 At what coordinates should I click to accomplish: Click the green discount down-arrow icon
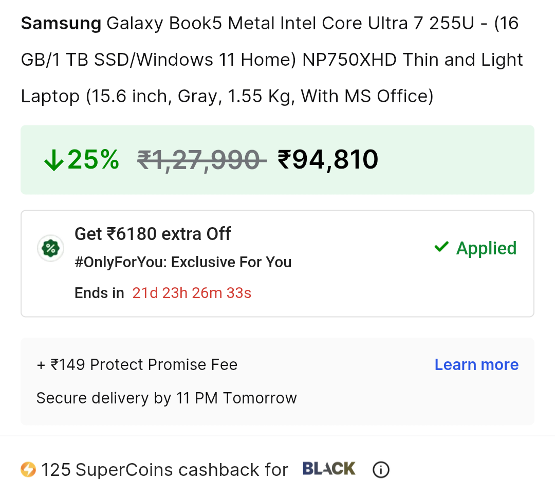[x=53, y=160]
